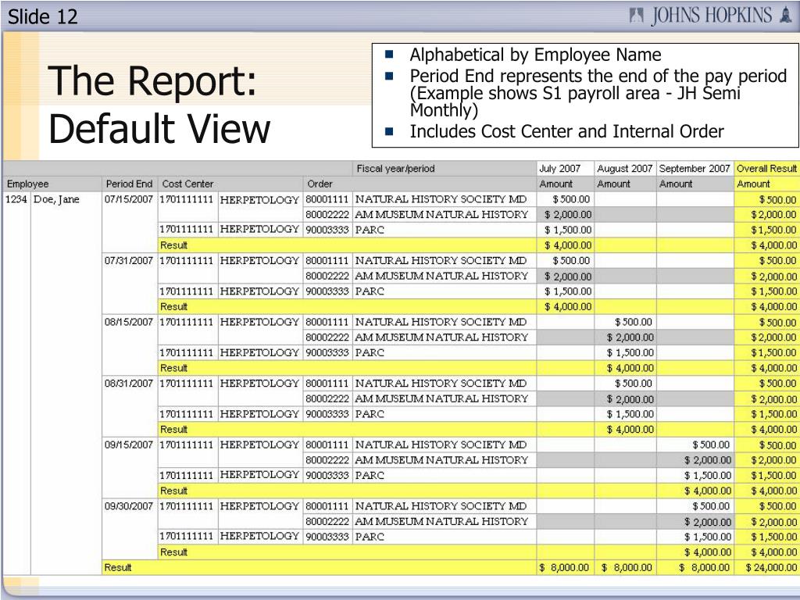
Task: Select August 2007 grand total '$ 8,000.00'
Action: (627, 567)
